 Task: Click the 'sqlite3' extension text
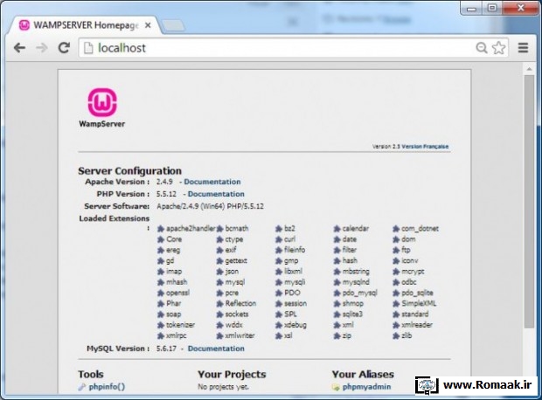352,314
